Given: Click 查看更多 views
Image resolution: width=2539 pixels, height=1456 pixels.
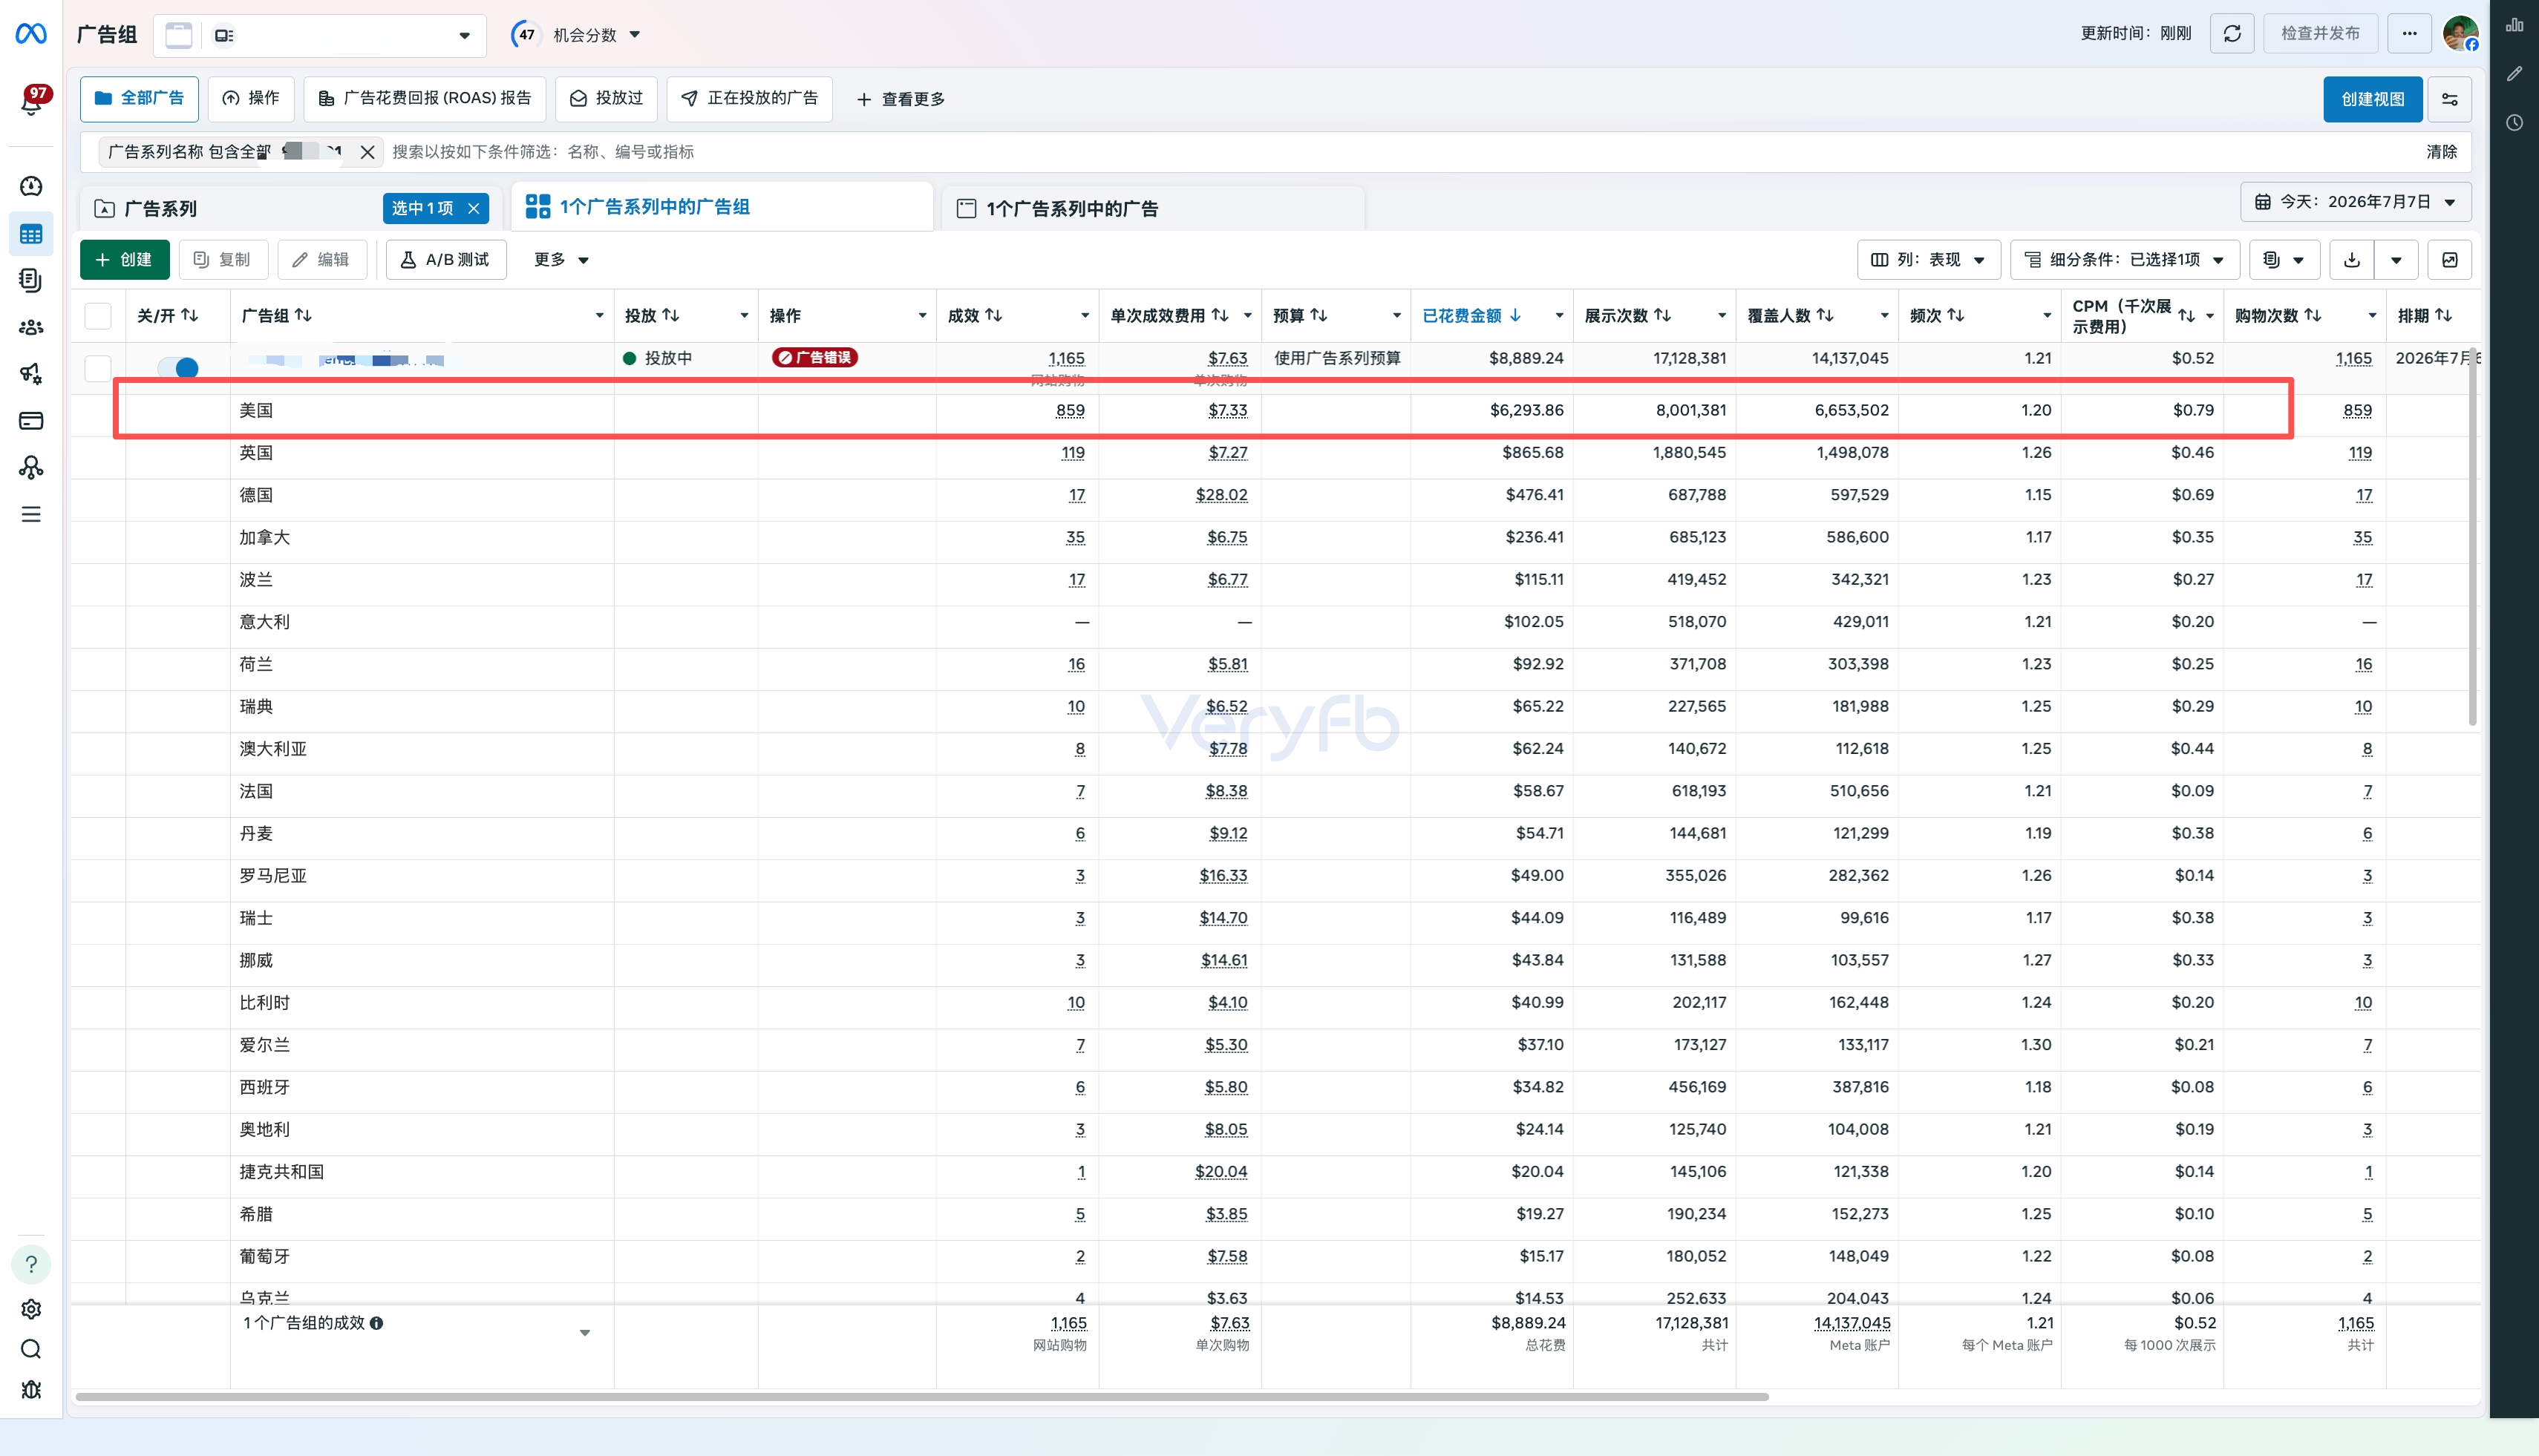Looking at the screenshot, I should pyautogui.click(x=901, y=99).
